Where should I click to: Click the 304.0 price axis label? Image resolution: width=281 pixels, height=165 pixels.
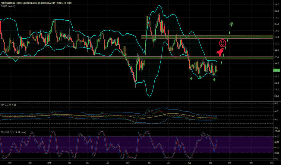click(276, 57)
